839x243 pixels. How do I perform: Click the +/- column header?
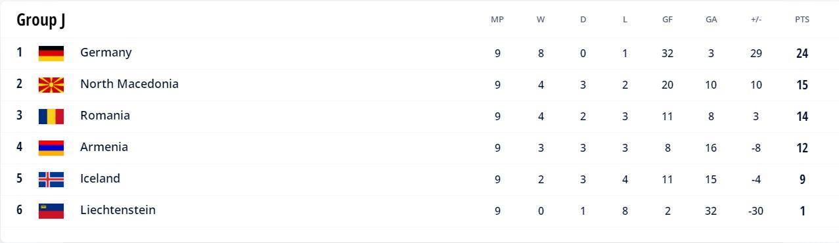click(756, 20)
